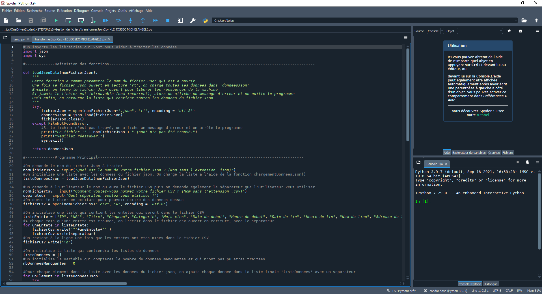Switch to Explorateur de variables tab
This screenshot has width=542, height=294.
pos(469,153)
